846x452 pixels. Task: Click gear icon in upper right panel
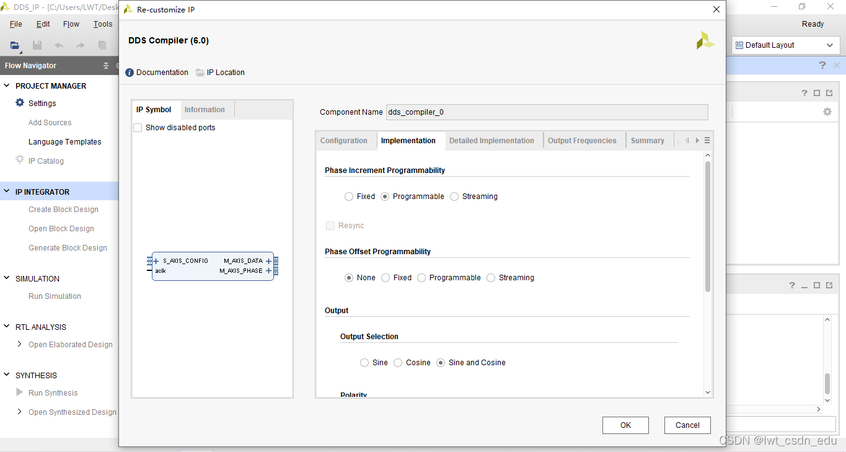827,112
